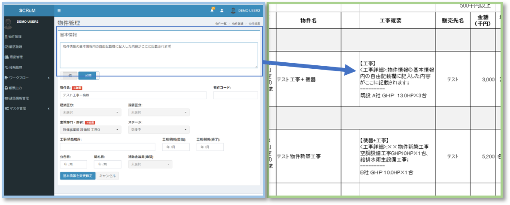Screen dimensions: 510x205
Task: Expand the ワークフロー sidebar menu
Action: [x=27, y=78]
